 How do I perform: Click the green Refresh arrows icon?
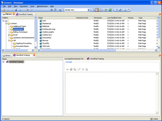coord(110,10)
